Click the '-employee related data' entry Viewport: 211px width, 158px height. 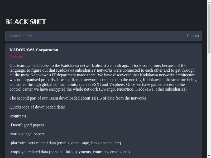pos(70,152)
